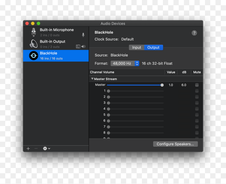
Task: Open the 48,000 Hz format dropdown
Action: pyautogui.click(x=125, y=64)
